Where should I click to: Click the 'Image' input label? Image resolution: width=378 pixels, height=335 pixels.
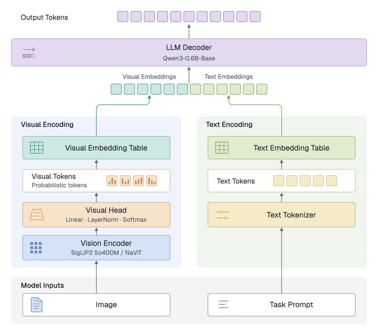tap(106, 305)
